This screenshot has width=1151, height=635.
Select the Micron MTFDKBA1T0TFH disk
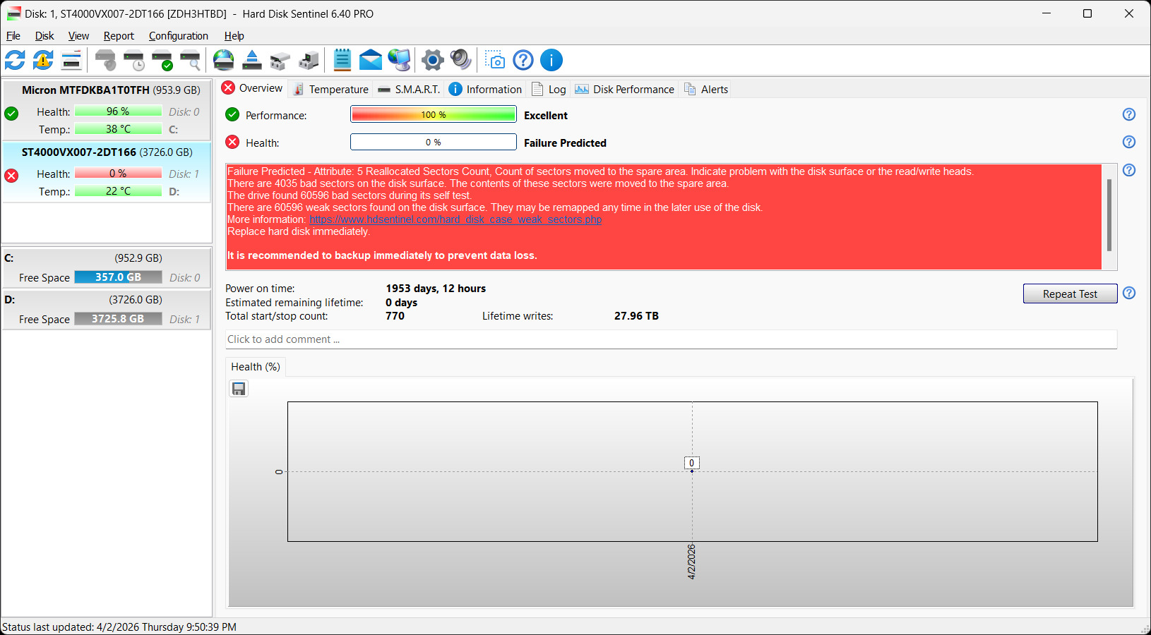click(x=107, y=110)
